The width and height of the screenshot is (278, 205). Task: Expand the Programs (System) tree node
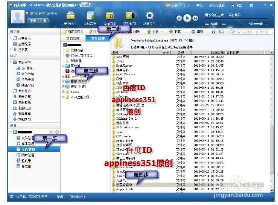(63, 87)
